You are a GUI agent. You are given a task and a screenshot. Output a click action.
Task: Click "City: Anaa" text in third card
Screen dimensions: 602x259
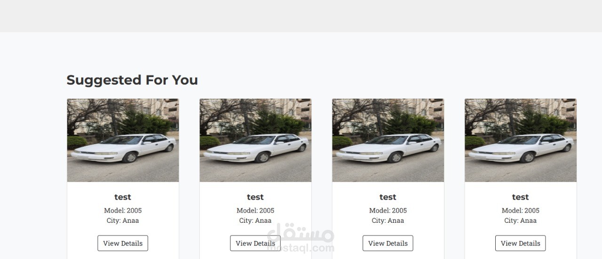point(388,220)
